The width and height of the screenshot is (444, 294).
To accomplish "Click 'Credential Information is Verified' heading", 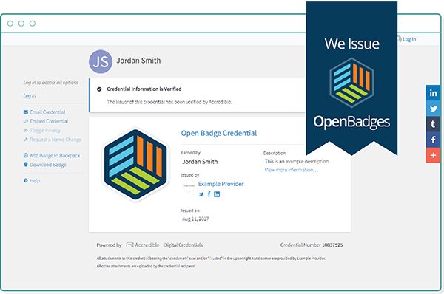I will click(144, 89).
